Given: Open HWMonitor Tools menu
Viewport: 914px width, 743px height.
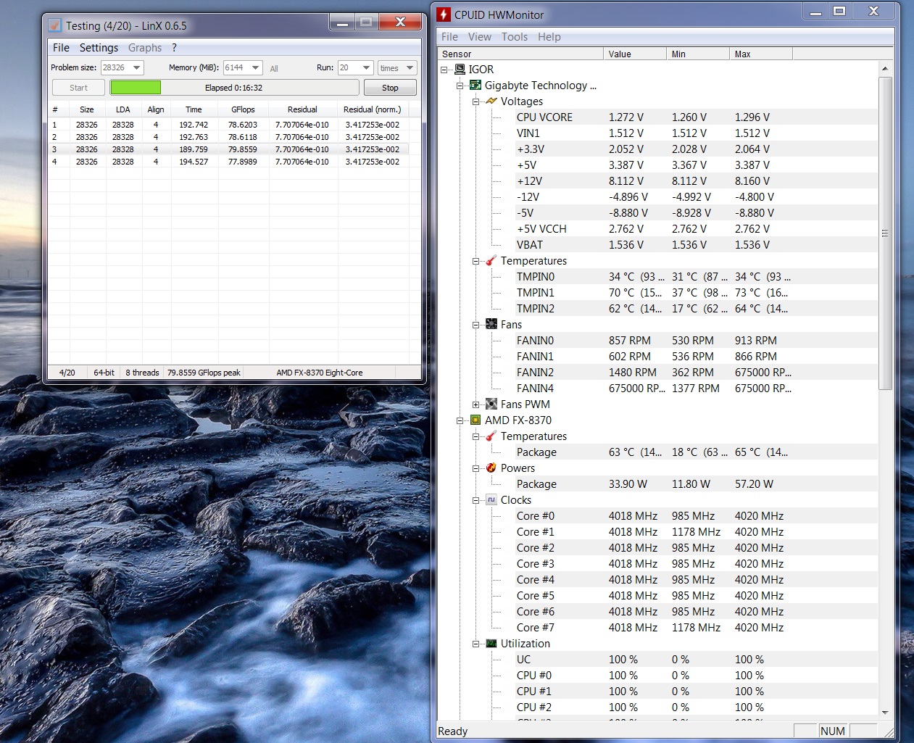Looking at the screenshot, I should tap(515, 37).
